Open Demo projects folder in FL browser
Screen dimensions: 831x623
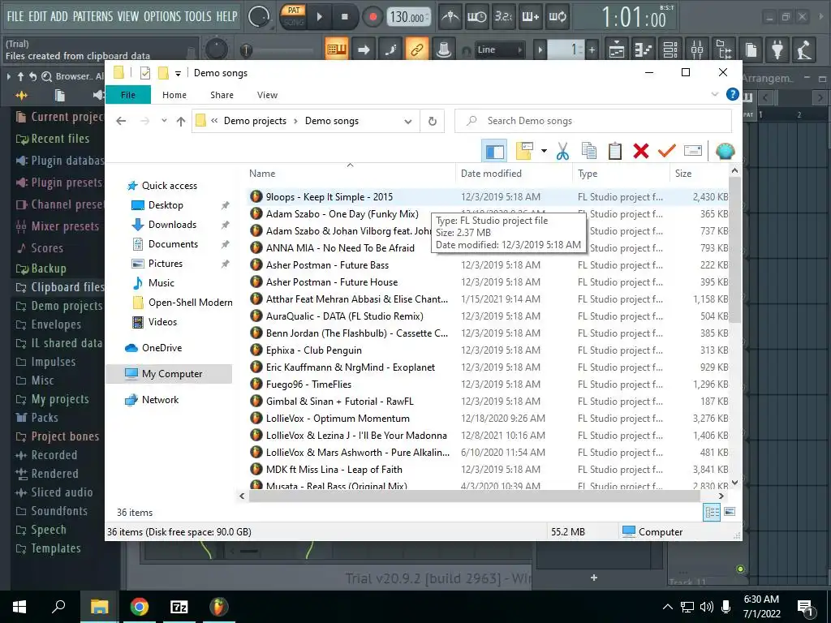[x=67, y=306]
